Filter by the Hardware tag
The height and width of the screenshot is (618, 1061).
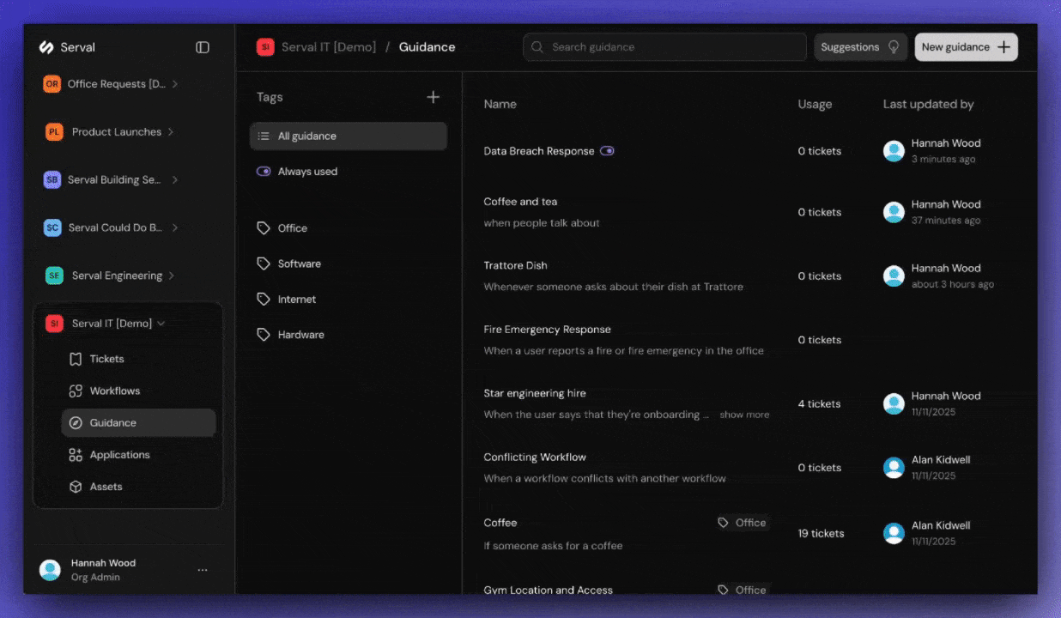[349, 335]
